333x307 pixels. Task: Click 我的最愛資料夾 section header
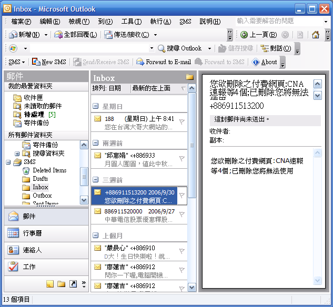pyautogui.click(x=46, y=86)
